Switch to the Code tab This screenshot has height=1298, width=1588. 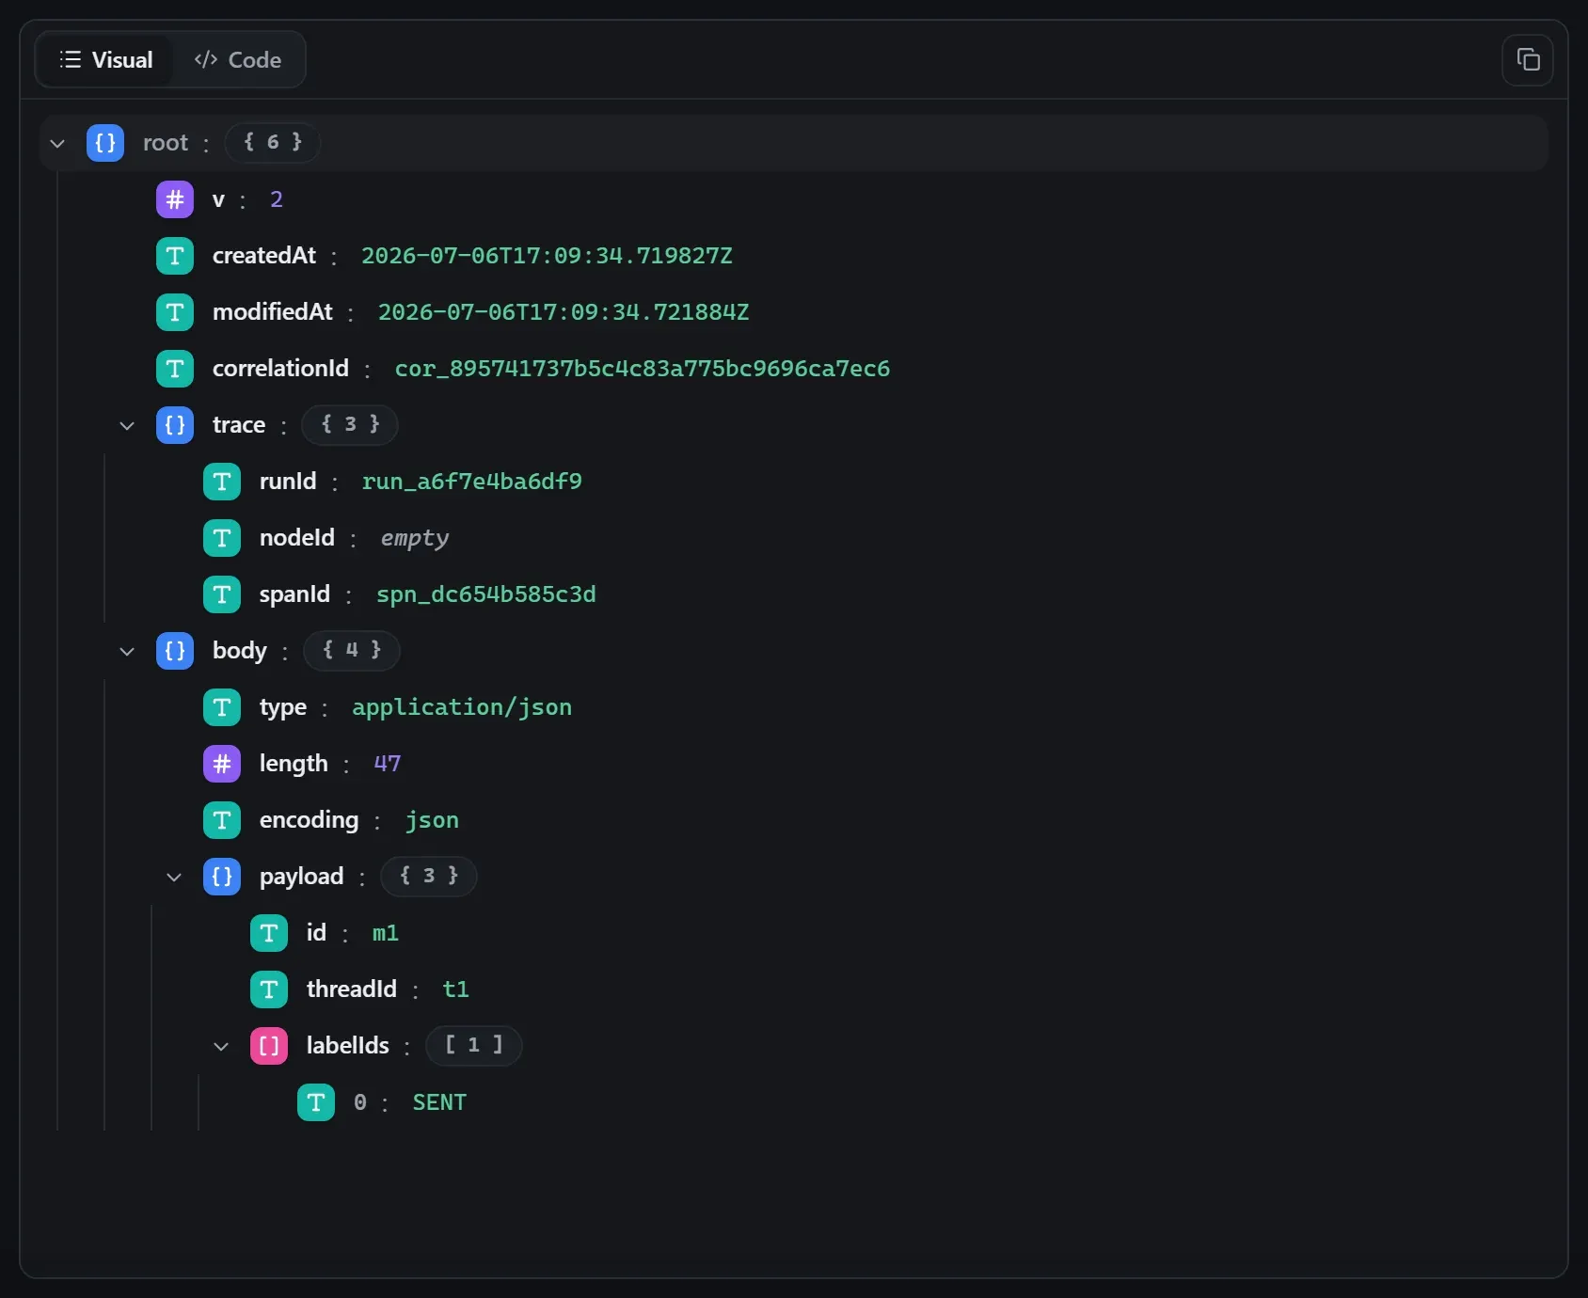(238, 60)
